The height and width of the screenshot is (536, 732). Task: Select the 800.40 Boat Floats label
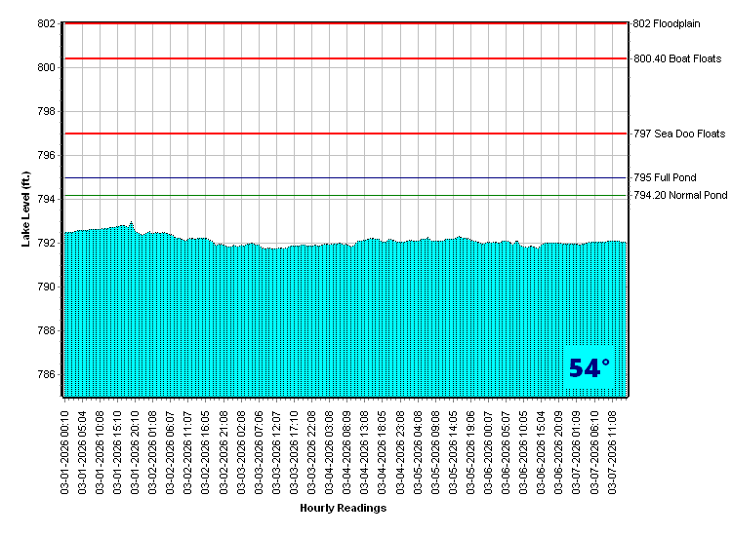(x=677, y=58)
